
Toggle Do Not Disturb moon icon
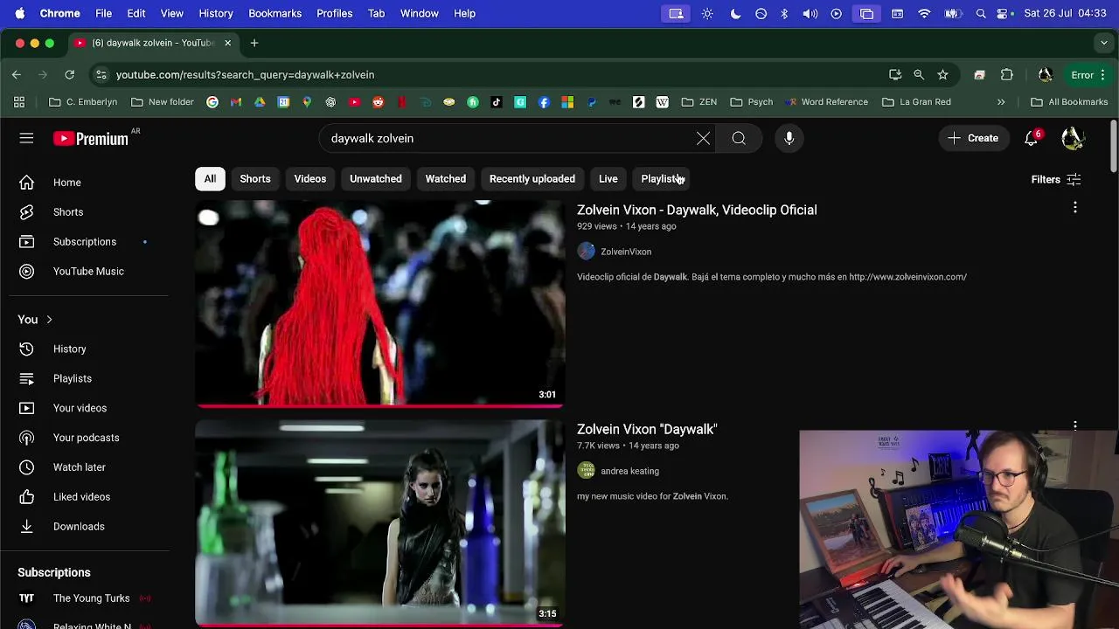point(735,13)
